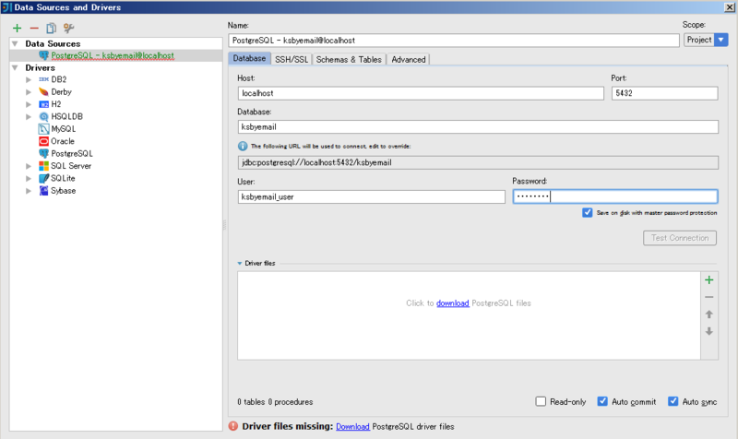738x439 pixels.
Task: Remove a driver file with the minus icon
Action: [709, 297]
